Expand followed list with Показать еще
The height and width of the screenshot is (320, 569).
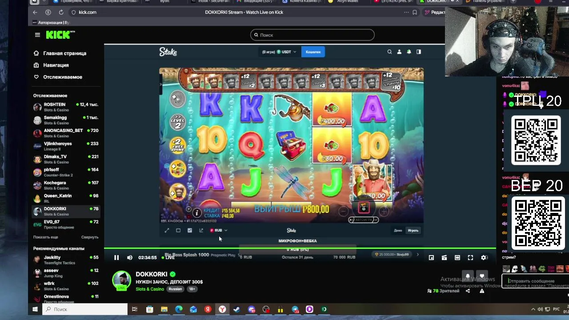[45, 237]
